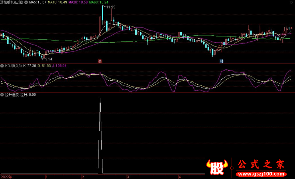The height and width of the screenshot is (179, 295).
Task: Click the KDJ(9,3,3) indicator name
Action: (x=13, y=66)
